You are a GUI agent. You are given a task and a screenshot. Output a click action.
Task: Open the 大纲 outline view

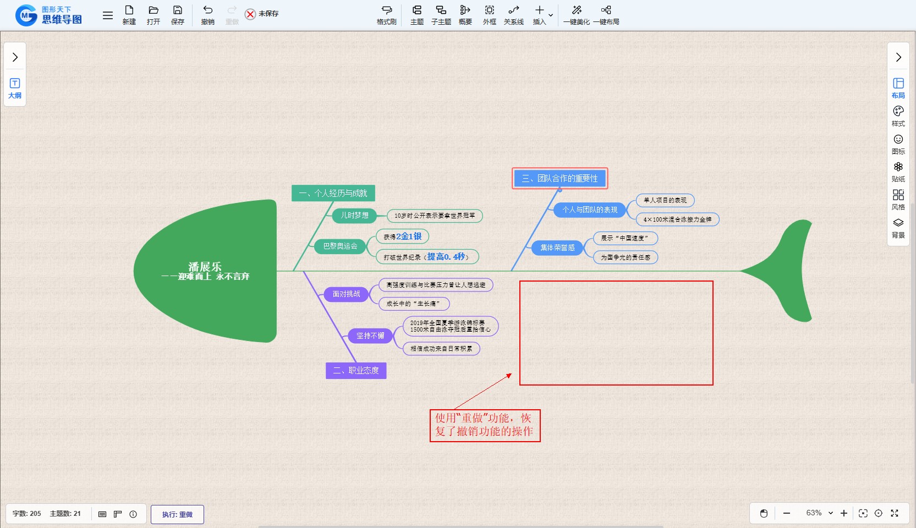pos(15,88)
